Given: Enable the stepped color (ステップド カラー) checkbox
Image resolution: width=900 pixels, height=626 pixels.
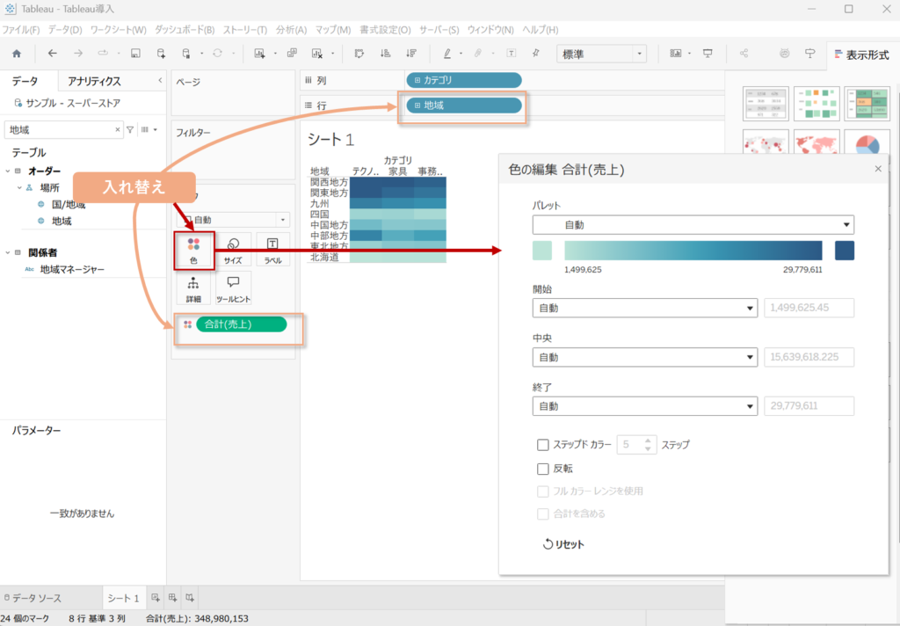Looking at the screenshot, I should click(x=543, y=445).
